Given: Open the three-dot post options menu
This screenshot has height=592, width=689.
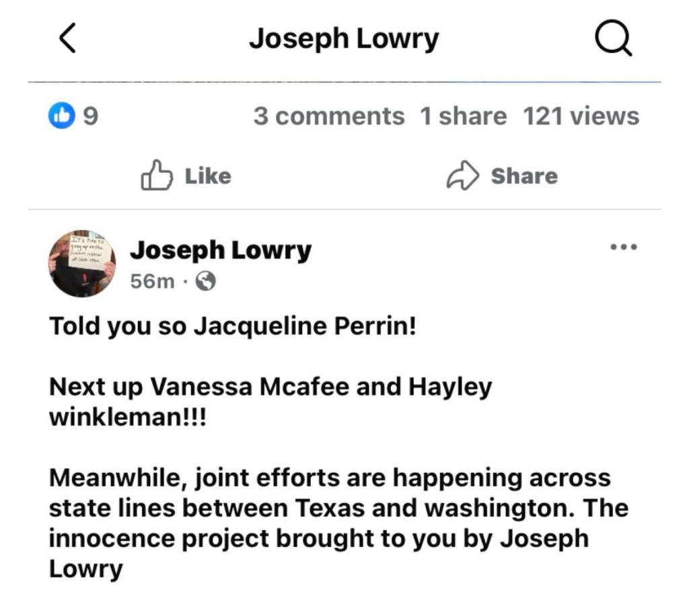Looking at the screenshot, I should coord(623,248).
